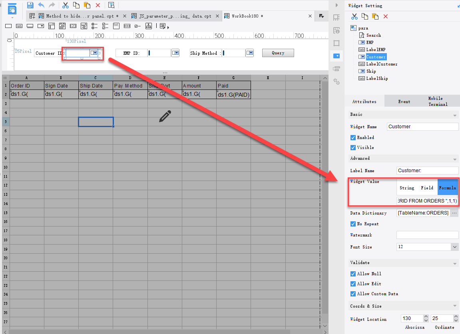The image size is (460, 334).
Task: Switch to the Event tab
Action: click(404, 101)
